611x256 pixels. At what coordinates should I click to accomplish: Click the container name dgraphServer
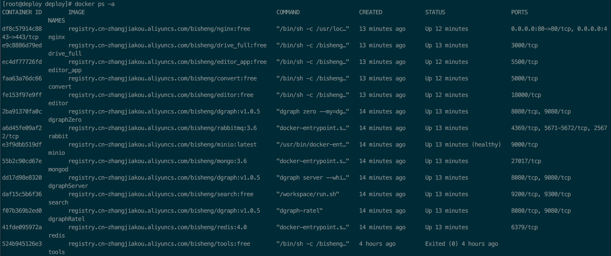pyautogui.click(x=68, y=186)
